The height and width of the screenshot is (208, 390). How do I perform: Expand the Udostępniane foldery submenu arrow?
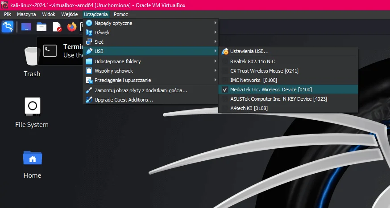215,61
